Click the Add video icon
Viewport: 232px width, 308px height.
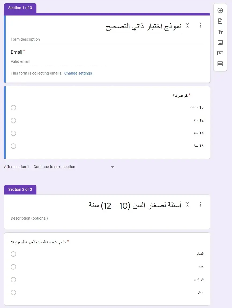pos(220,53)
